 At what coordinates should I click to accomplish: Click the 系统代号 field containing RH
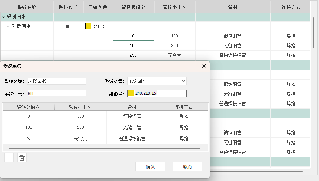pyautogui.click(x=56, y=93)
